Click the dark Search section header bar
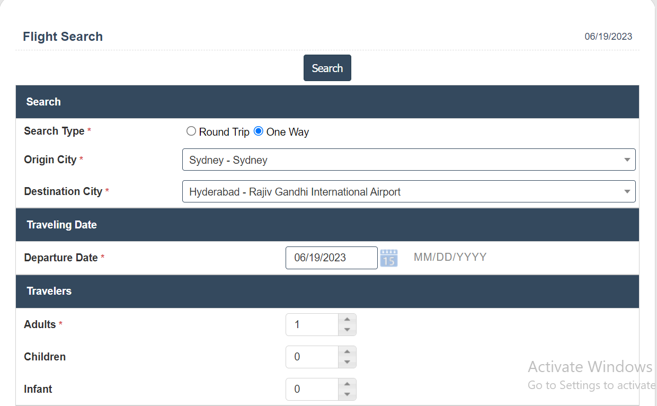The image size is (657, 406). pos(327,102)
